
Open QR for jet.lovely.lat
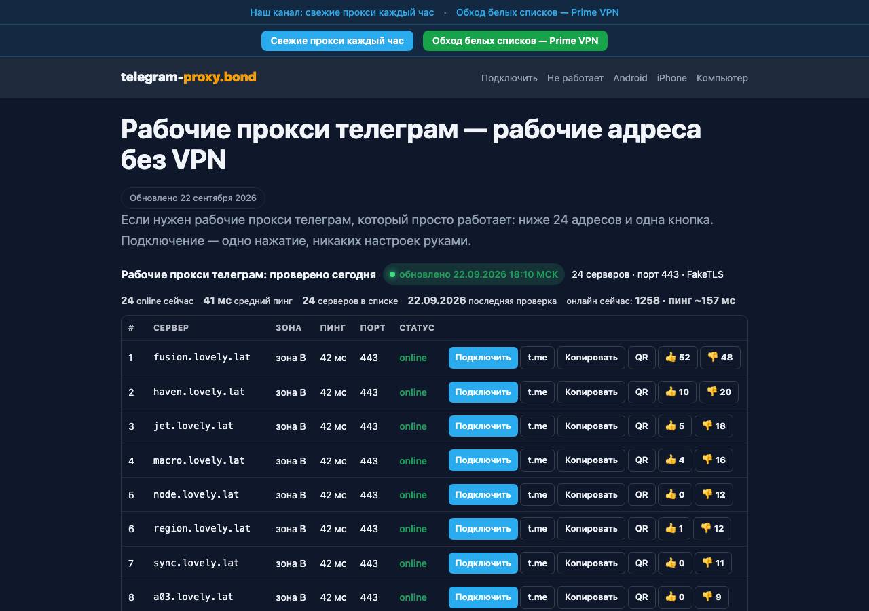(642, 426)
